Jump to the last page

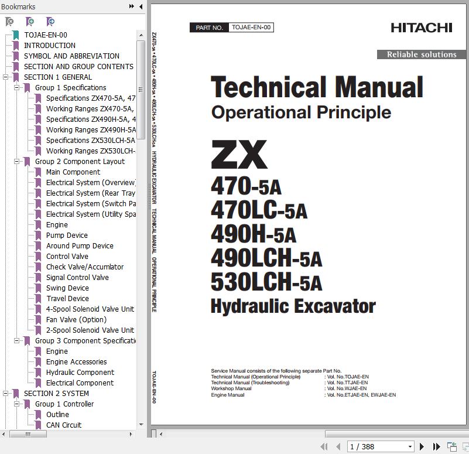(x=436, y=446)
